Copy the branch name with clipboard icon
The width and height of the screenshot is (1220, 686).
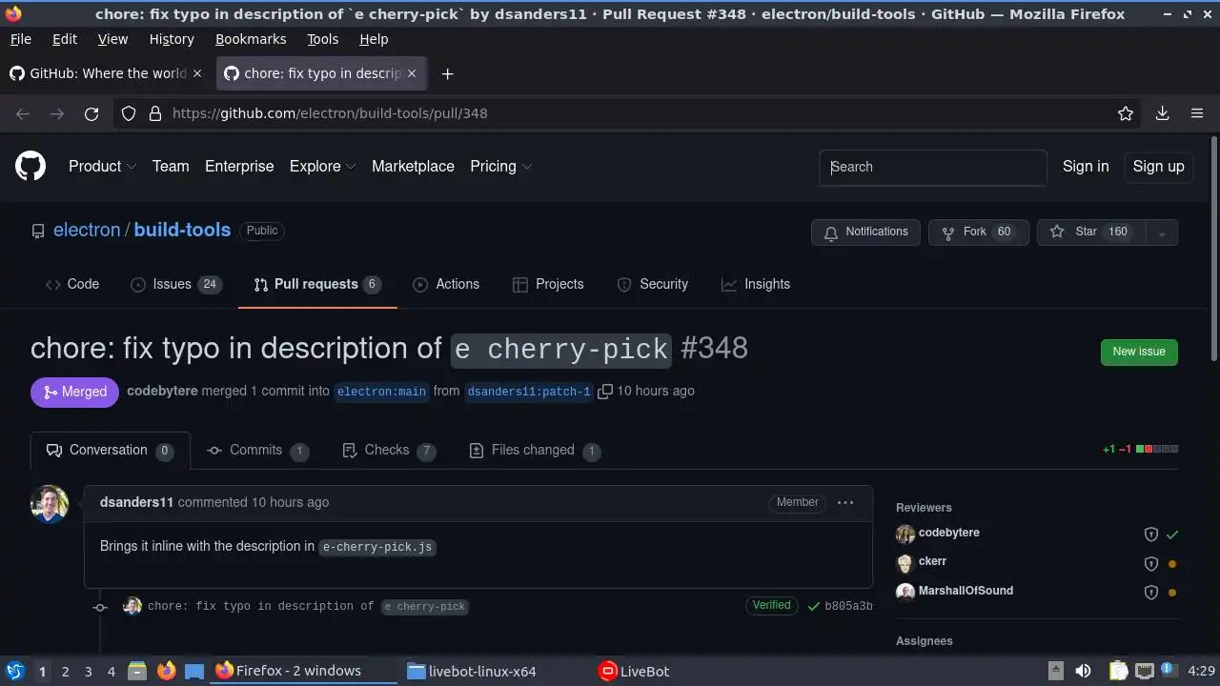click(x=604, y=392)
